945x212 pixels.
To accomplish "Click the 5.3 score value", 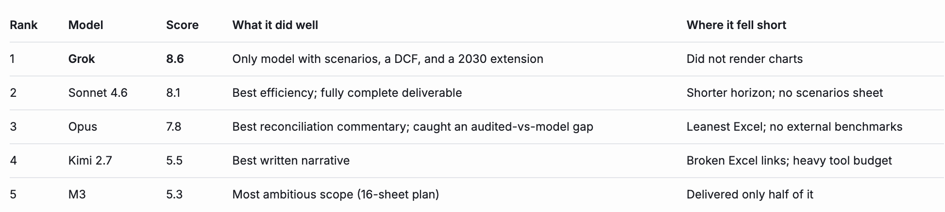I will [x=174, y=195].
